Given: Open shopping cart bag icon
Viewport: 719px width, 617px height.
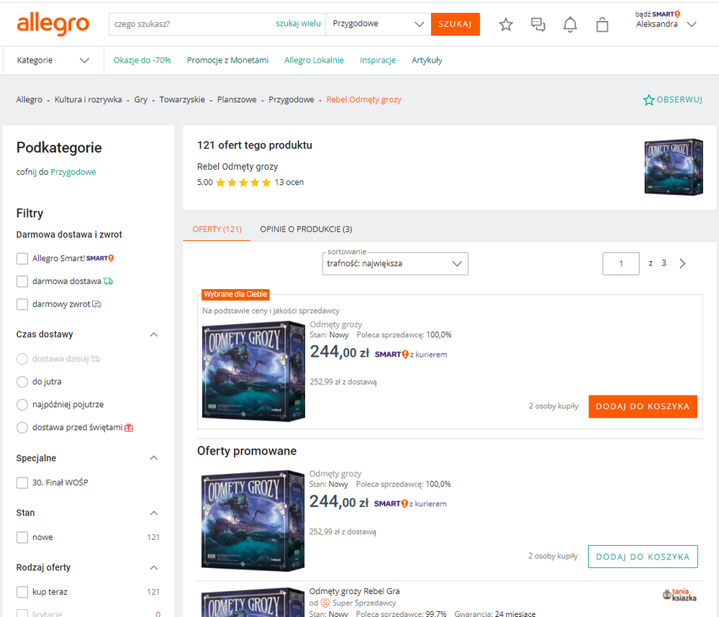Looking at the screenshot, I should click(602, 24).
